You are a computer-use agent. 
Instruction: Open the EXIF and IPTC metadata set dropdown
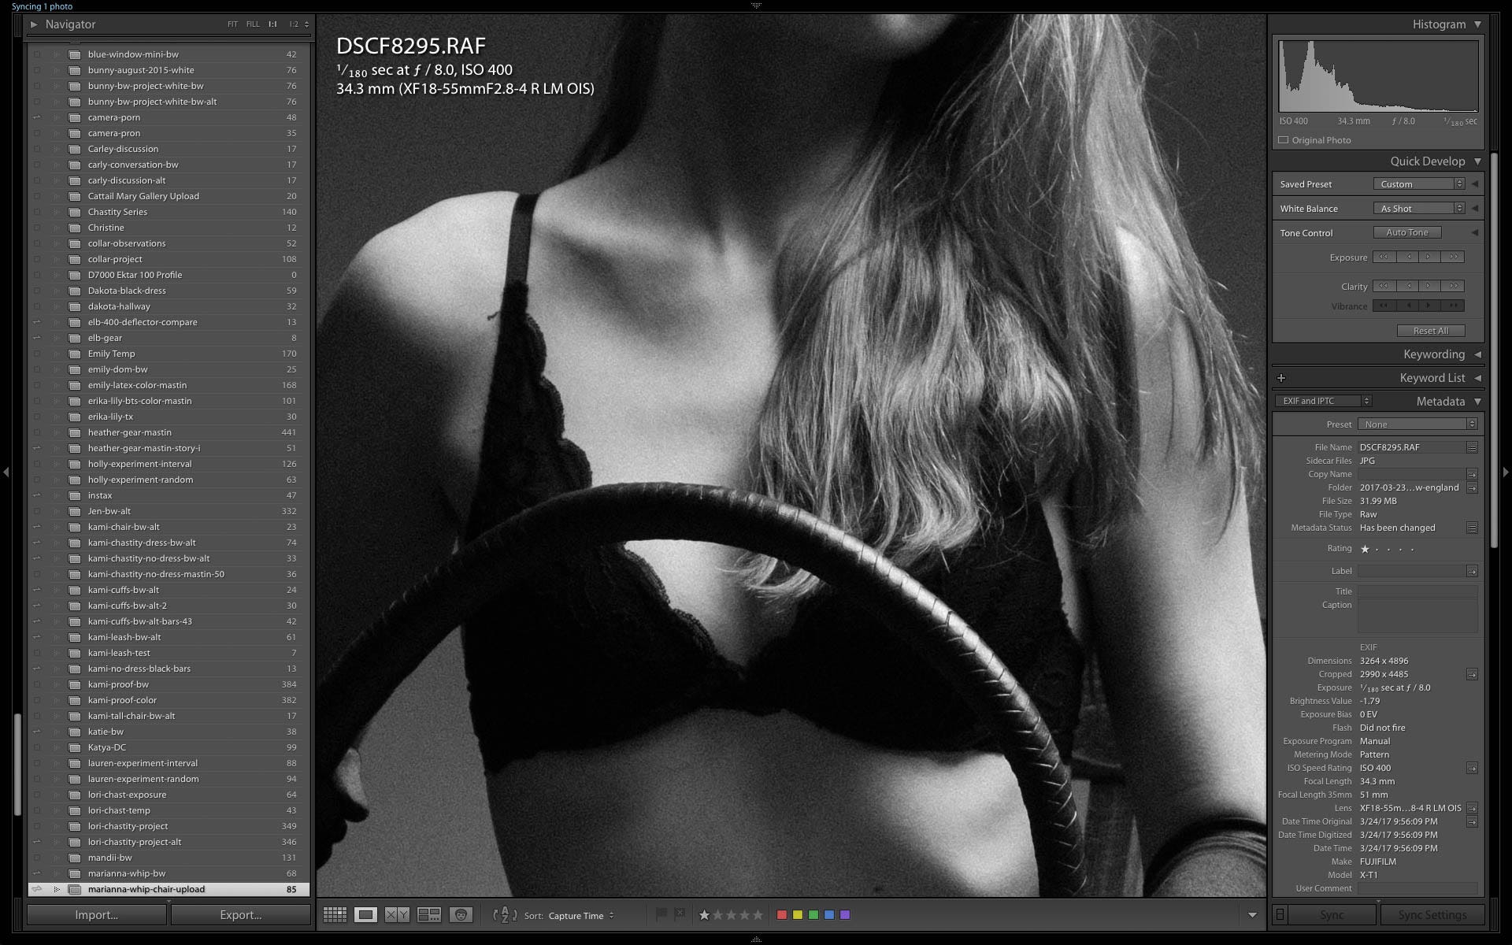tap(1324, 401)
